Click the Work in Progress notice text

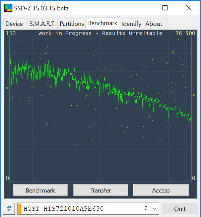(100, 33)
